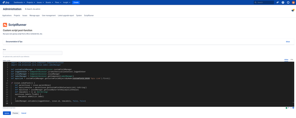Open the blue editor help icon
Image resolution: width=296 pixels, height=118 pixels.
click(x=293, y=108)
